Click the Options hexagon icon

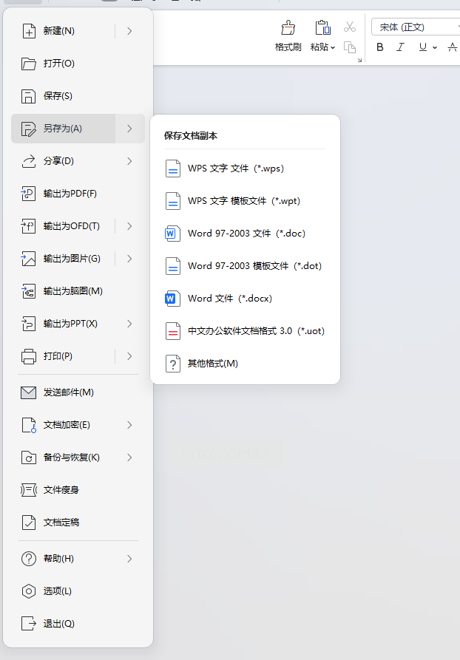[29, 591]
